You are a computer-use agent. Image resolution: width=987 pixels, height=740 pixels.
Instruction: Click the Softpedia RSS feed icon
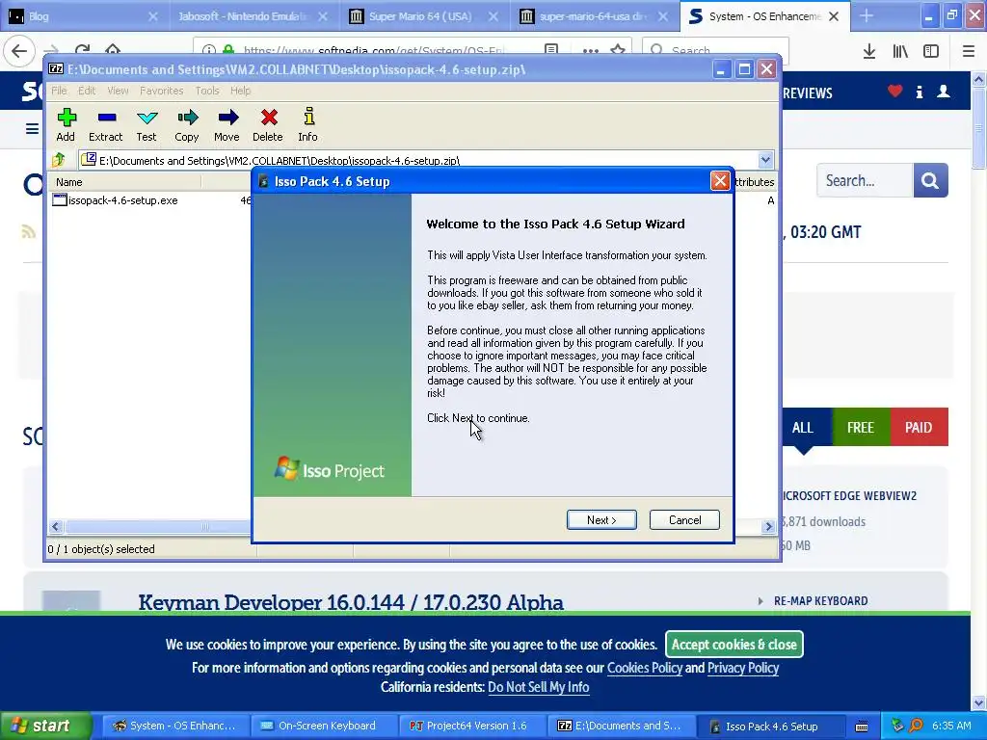pos(28,232)
